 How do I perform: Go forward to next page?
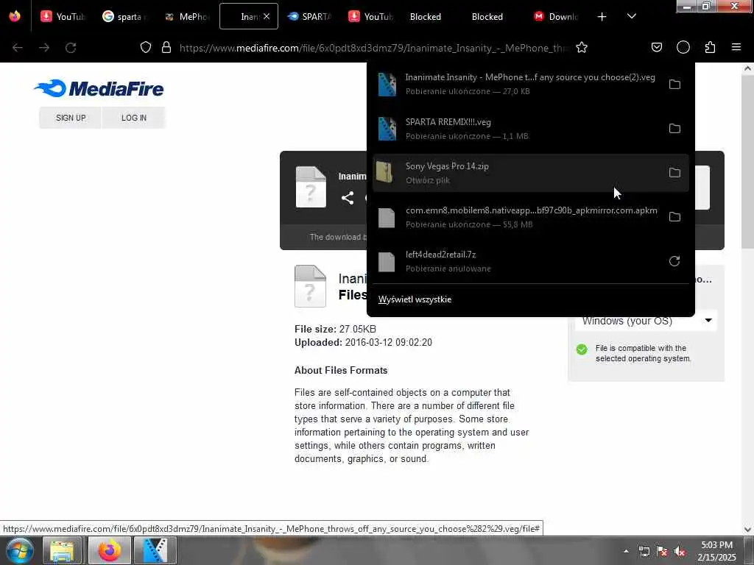coord(44,48)
